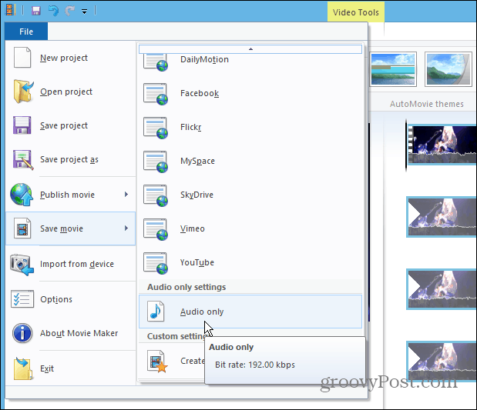
Task: Click the DailyMotion web page icon
Action: (x=156, y=62)
